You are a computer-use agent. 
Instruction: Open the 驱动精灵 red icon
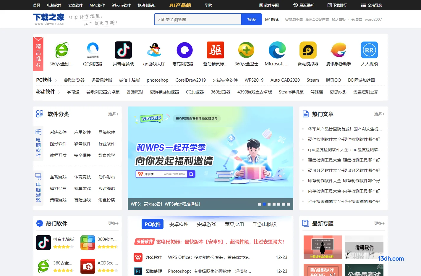pos(216,50)
